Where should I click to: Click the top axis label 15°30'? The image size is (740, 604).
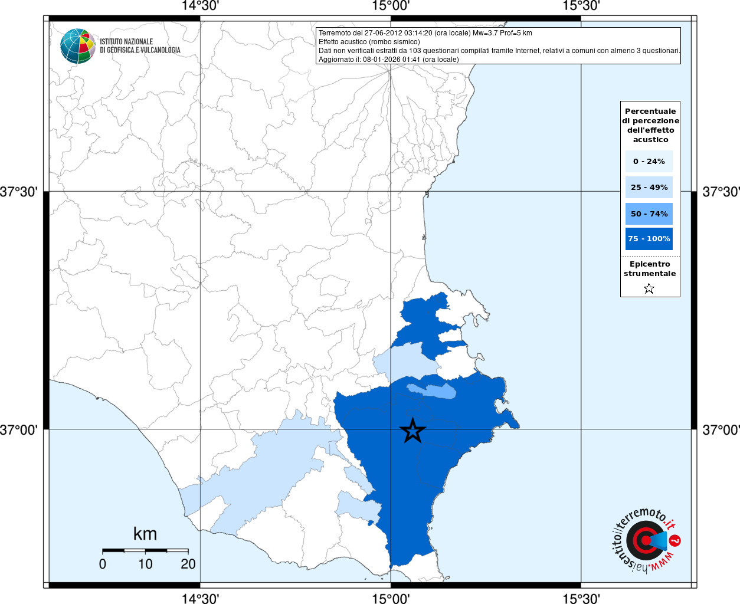581,6
